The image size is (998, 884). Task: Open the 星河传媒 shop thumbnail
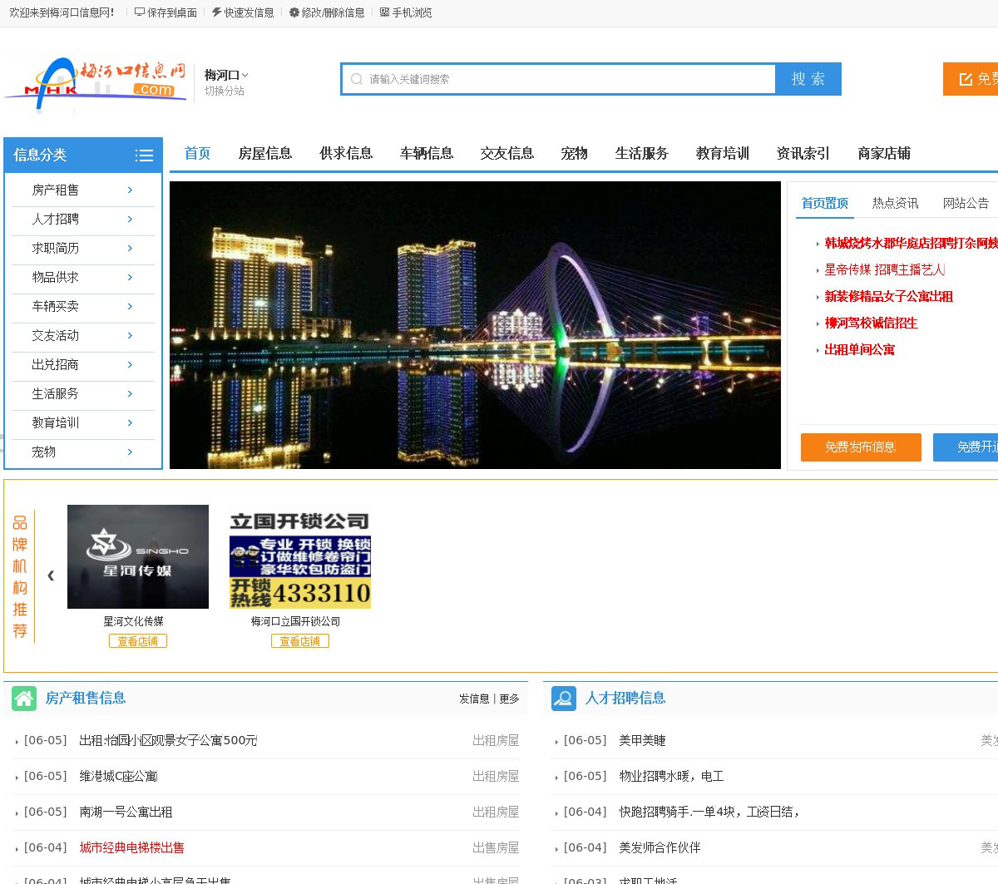(x=138, y=556)
